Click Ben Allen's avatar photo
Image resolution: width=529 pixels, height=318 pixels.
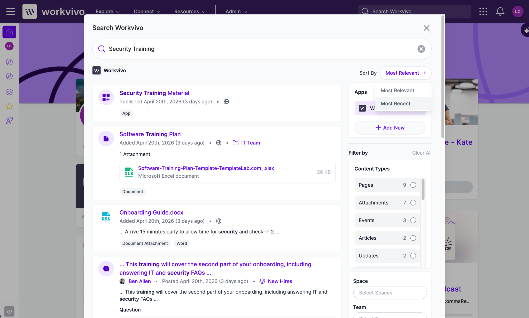[122, 281]
